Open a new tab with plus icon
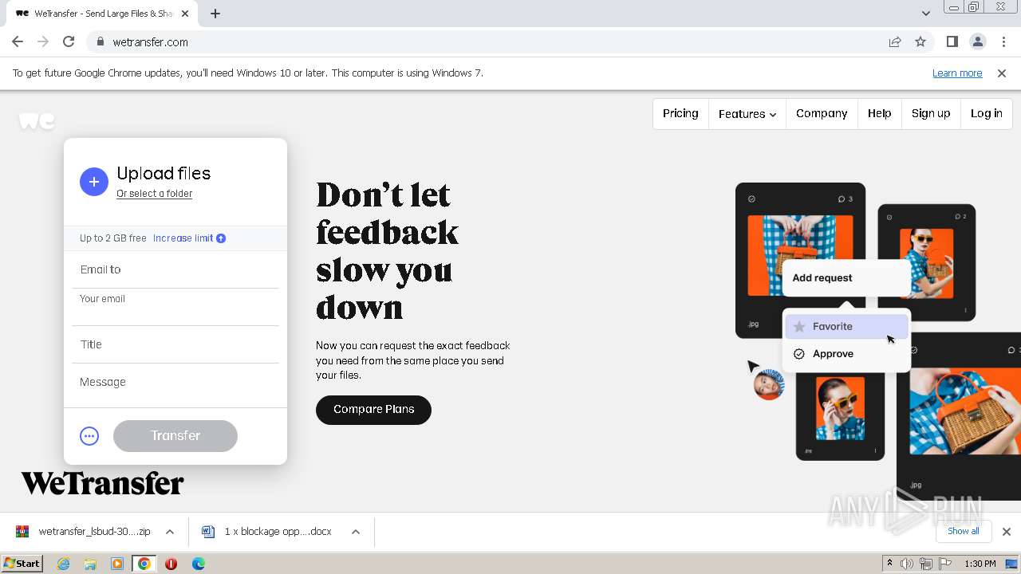This screenshot has width=1021, height=574. 215,14
